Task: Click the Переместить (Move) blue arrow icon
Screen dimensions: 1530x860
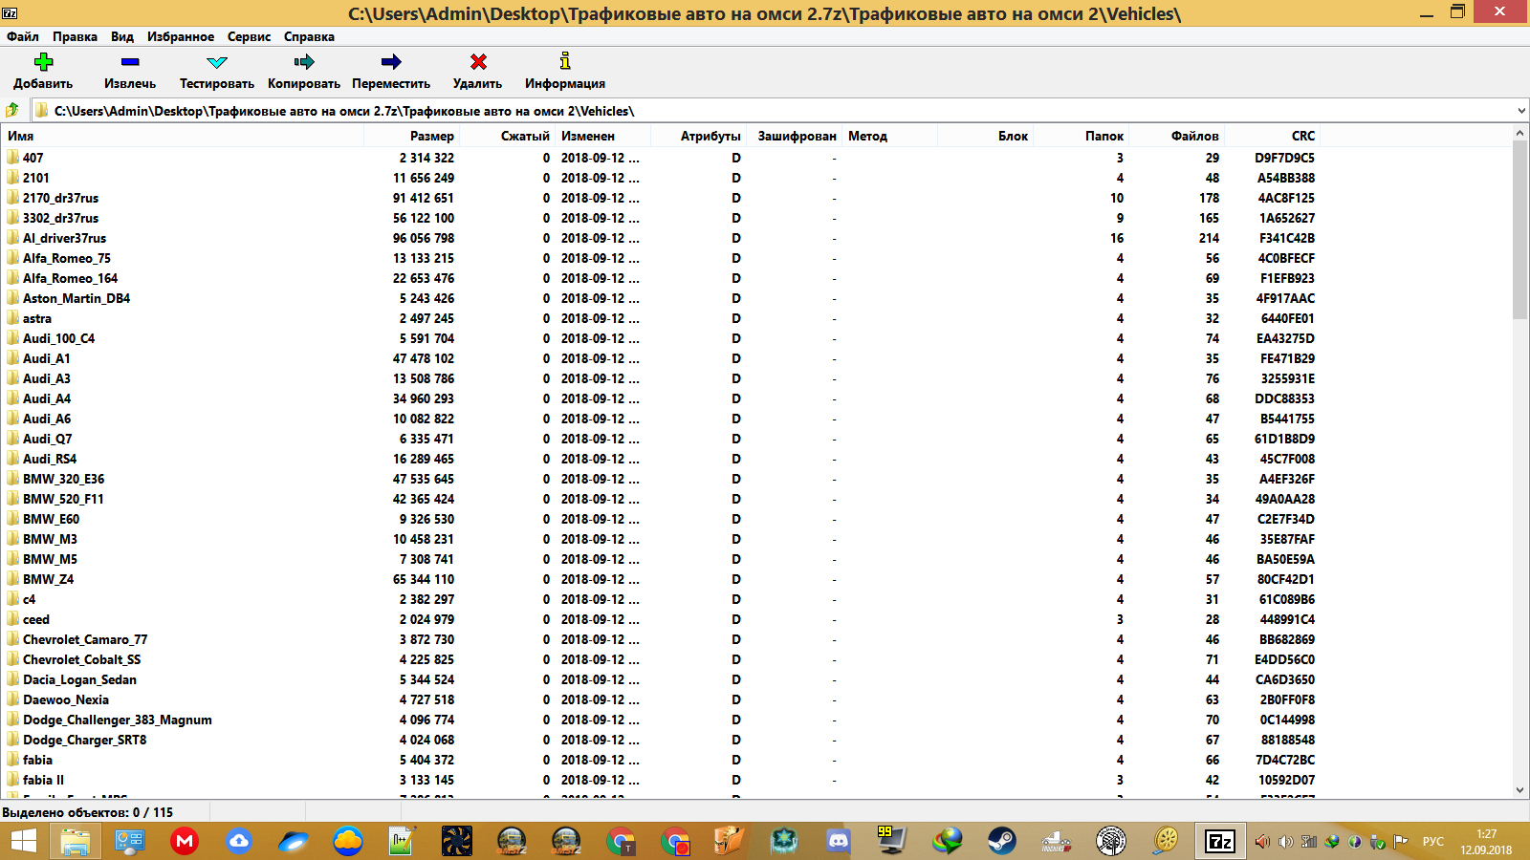Action: click(391, 62)
